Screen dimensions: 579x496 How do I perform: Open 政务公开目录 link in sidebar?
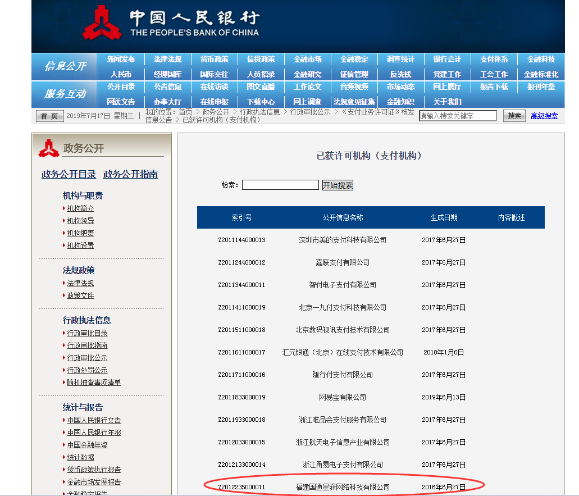pos(69,174)
